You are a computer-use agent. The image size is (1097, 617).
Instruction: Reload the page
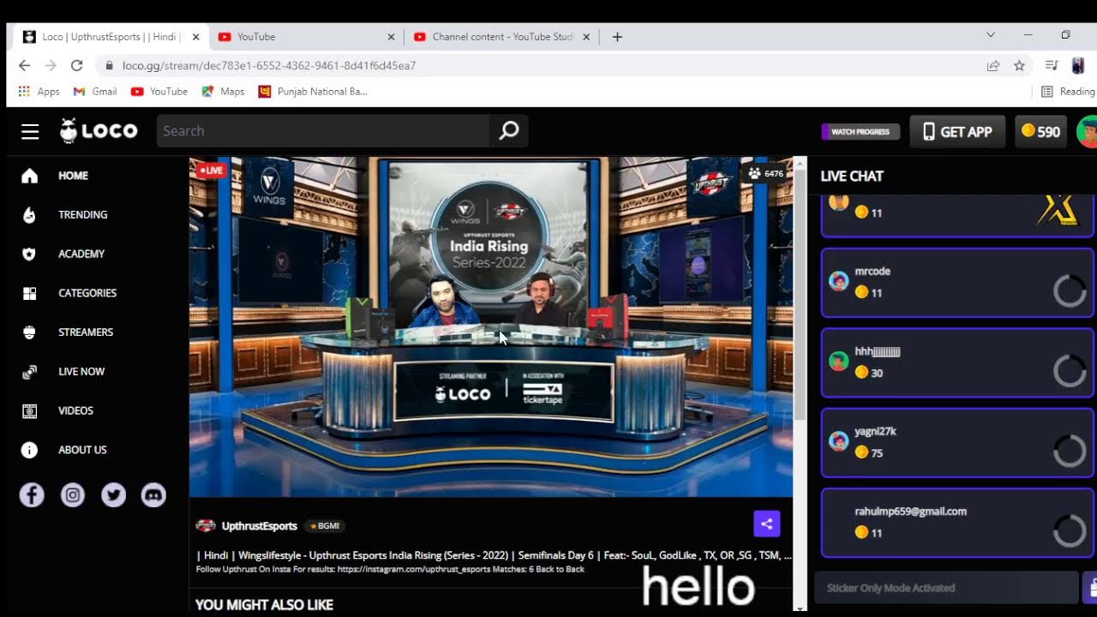[x=76, y=65]
